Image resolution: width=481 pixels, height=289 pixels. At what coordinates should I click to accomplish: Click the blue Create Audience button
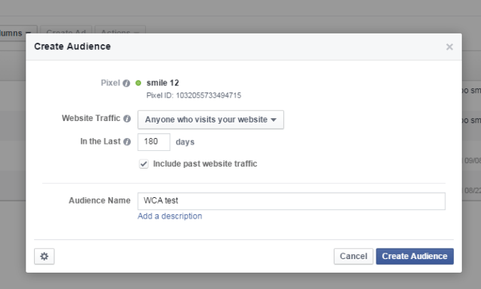pos(414,256)
